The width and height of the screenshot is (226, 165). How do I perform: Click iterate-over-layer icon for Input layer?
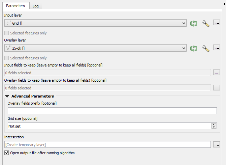point(193,23)
